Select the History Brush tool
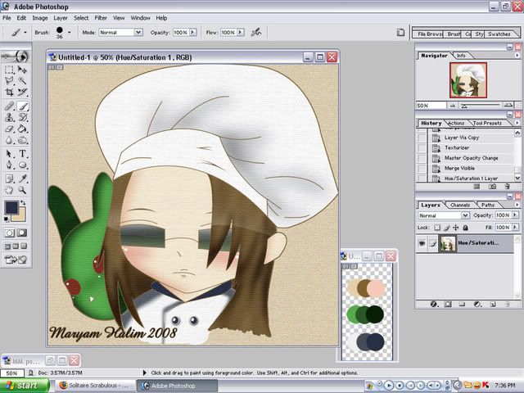The width and height of the screenshot is (524, 393). coord(22,117)
